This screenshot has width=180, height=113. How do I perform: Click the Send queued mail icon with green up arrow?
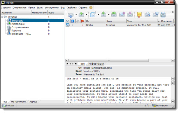pyautogui.click(x=81, y=15)
